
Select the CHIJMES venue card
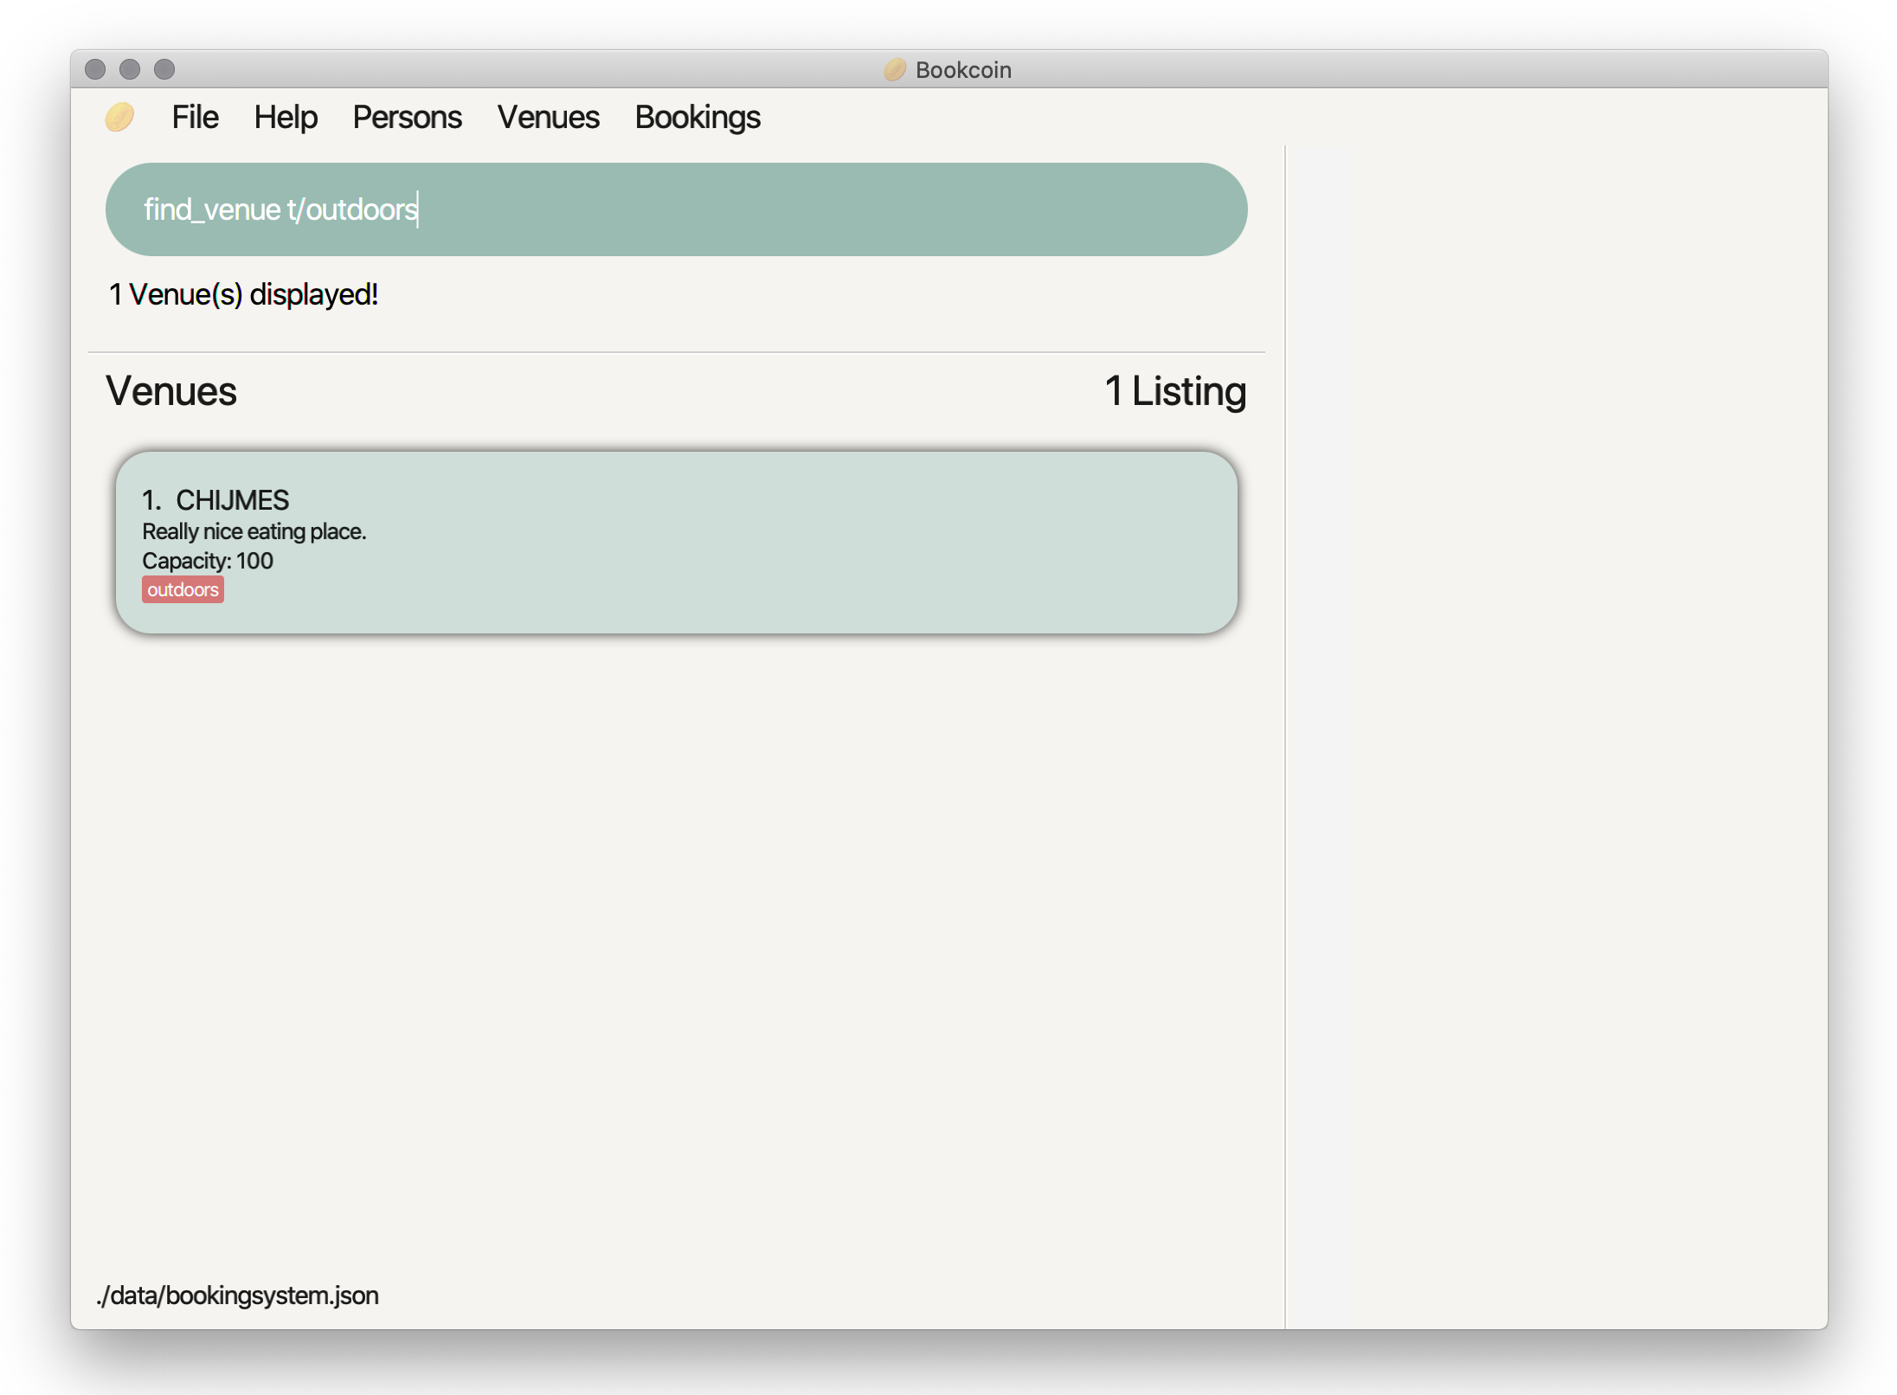click(x=676, y=543)
